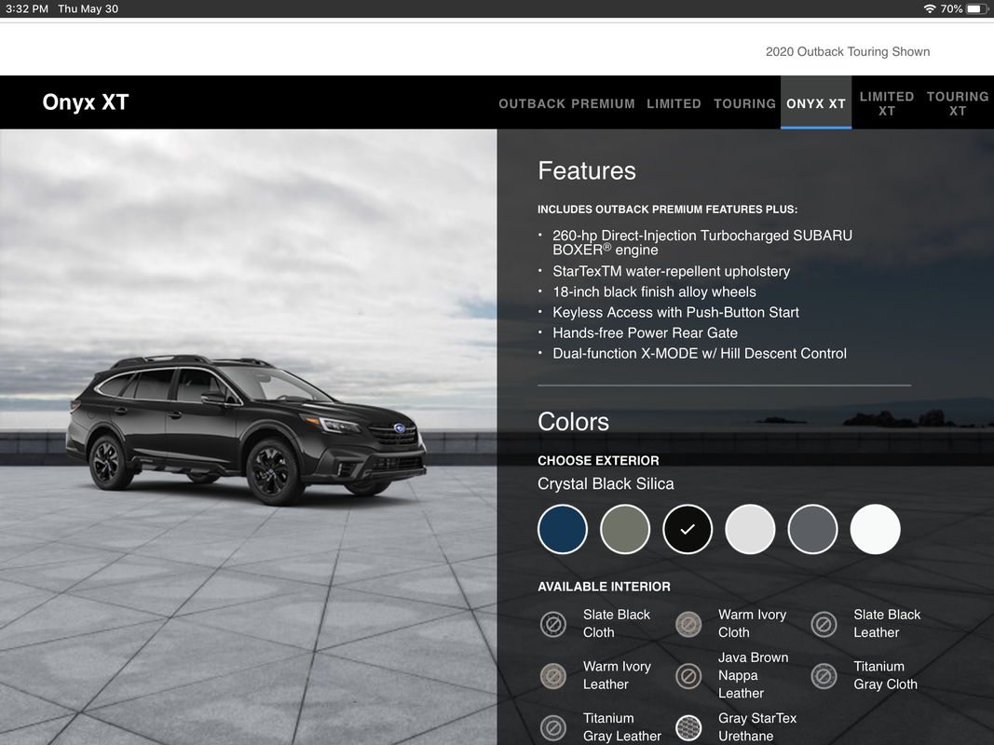Click the 'Java Brown Nappa Leather' label

coord(753,675)
